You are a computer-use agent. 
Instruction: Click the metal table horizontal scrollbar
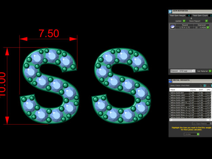pos(191,120)
